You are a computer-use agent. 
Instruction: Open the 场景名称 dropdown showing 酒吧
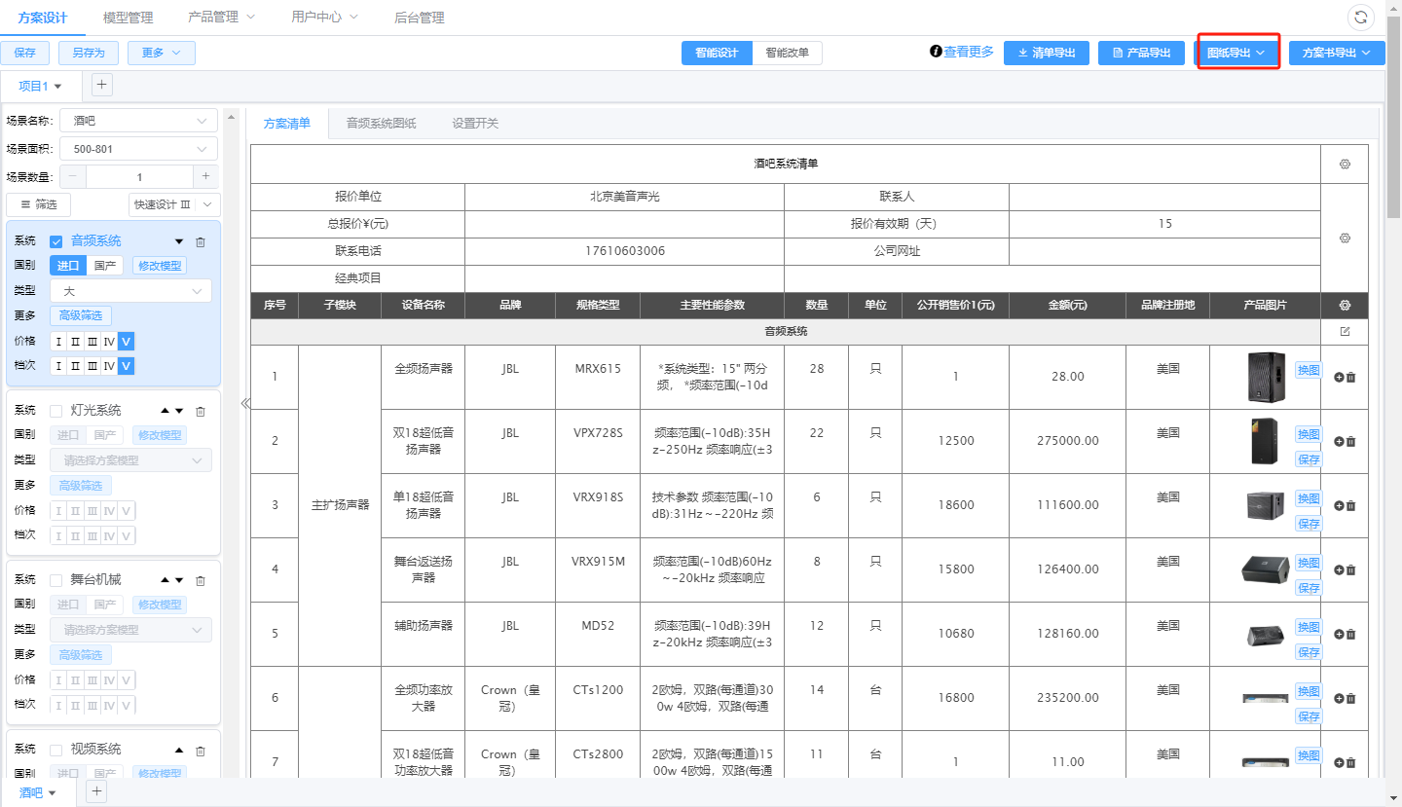[138, 121]
